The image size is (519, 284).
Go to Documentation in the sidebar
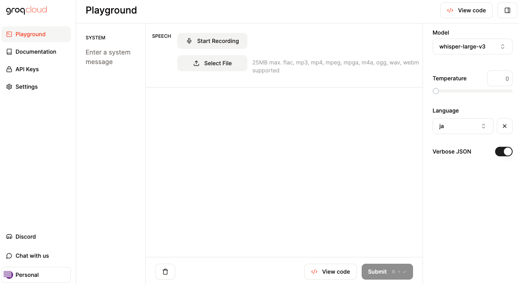point(35,52)
